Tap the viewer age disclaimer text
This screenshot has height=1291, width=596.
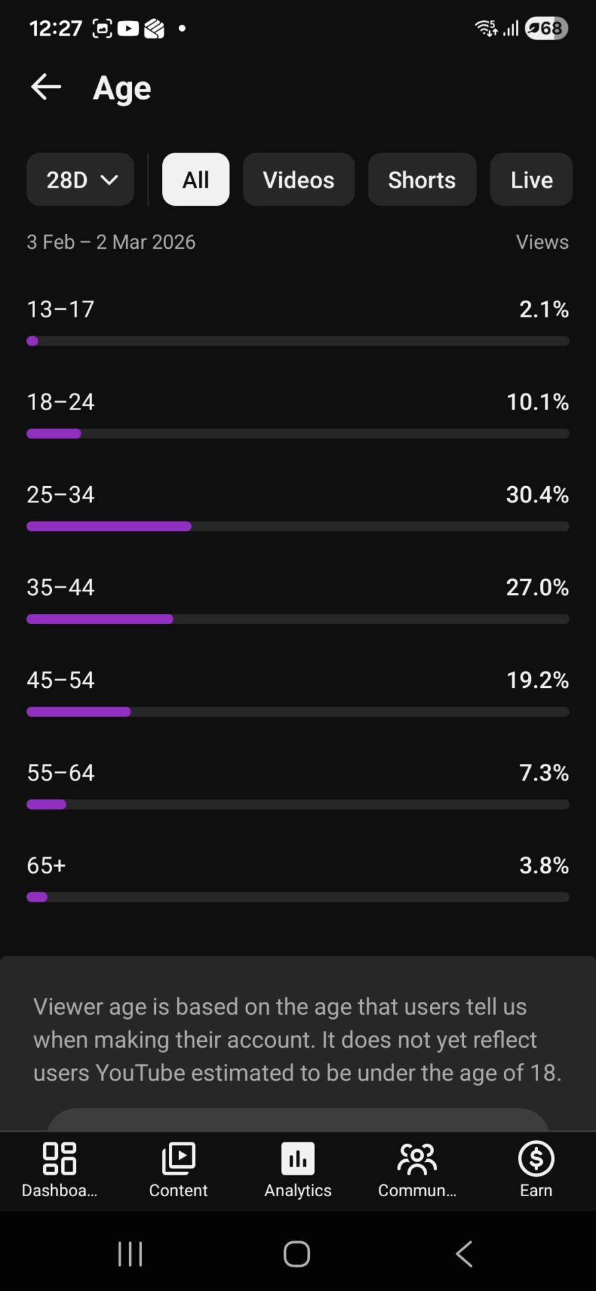click(297, 1039)
